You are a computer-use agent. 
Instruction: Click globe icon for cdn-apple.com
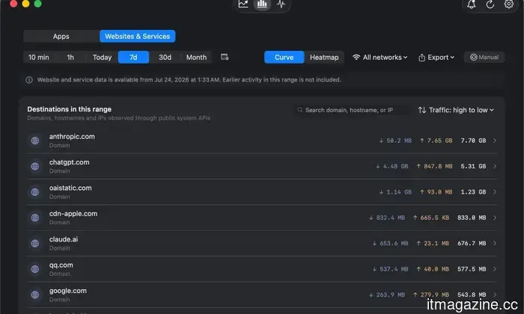35,218
